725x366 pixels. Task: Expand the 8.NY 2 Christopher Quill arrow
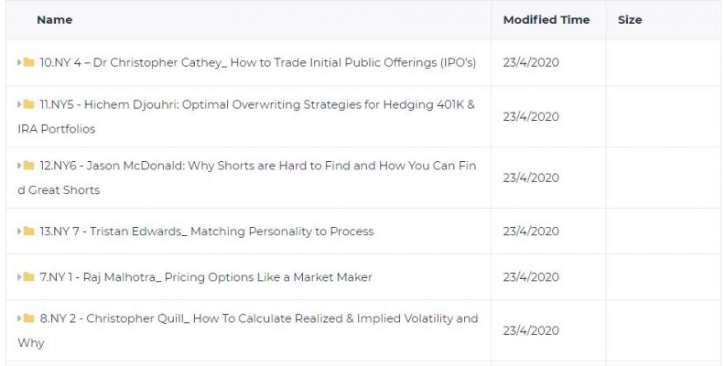point(19,318)
